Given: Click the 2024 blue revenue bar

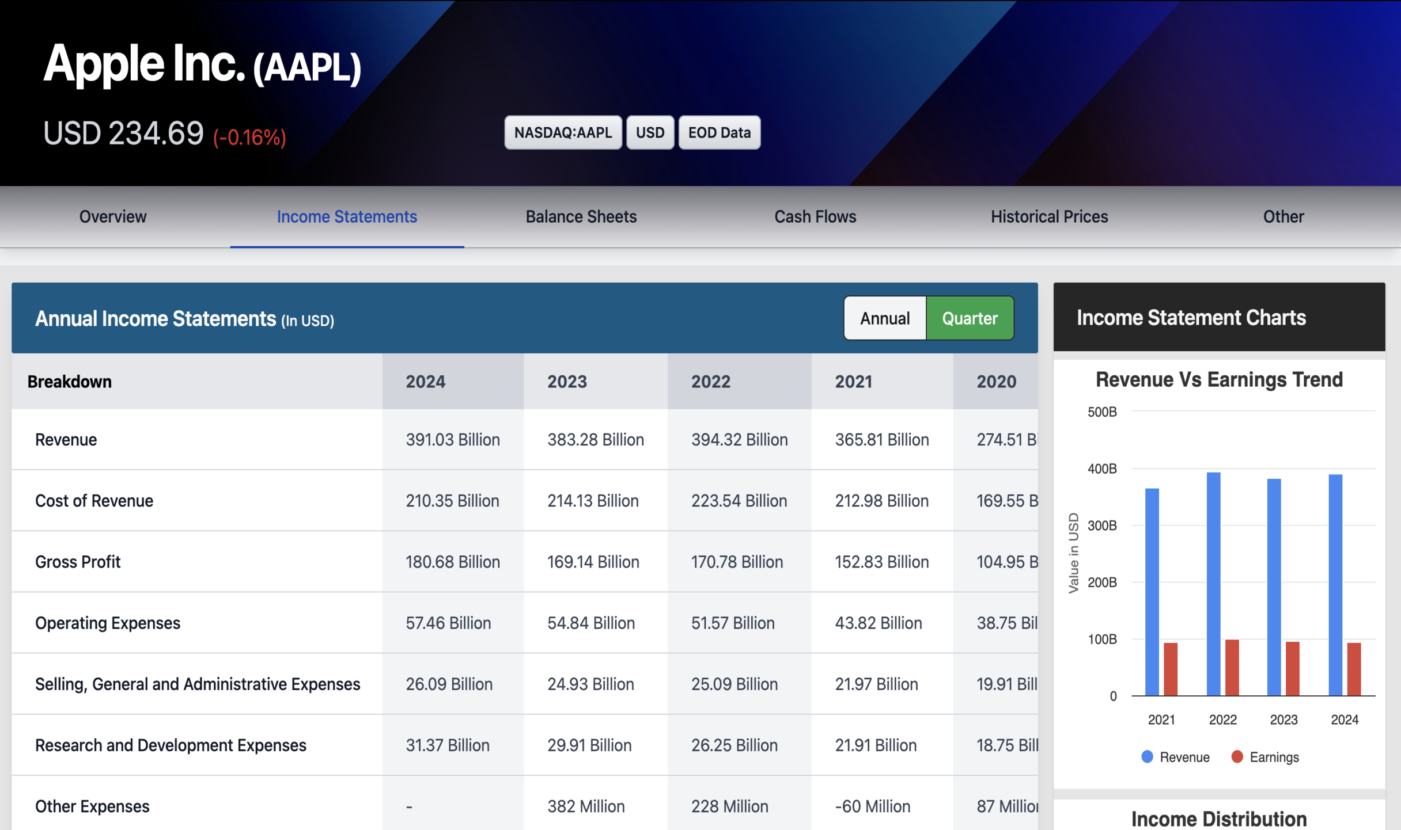Looking at the screenshot, I should [x=1335, y=585].
